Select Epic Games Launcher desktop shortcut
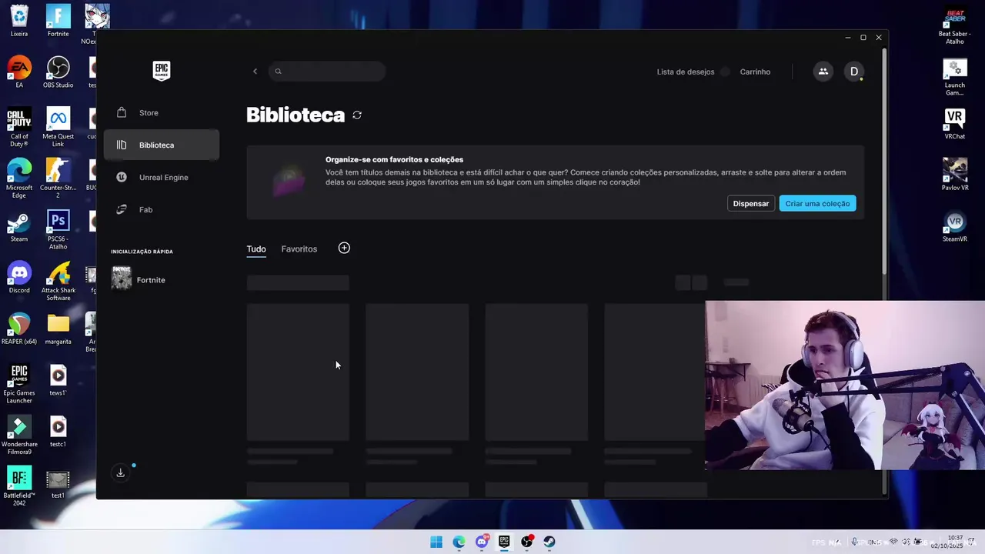The height and width of the screenshot is (554, 985). pos(19,384)
